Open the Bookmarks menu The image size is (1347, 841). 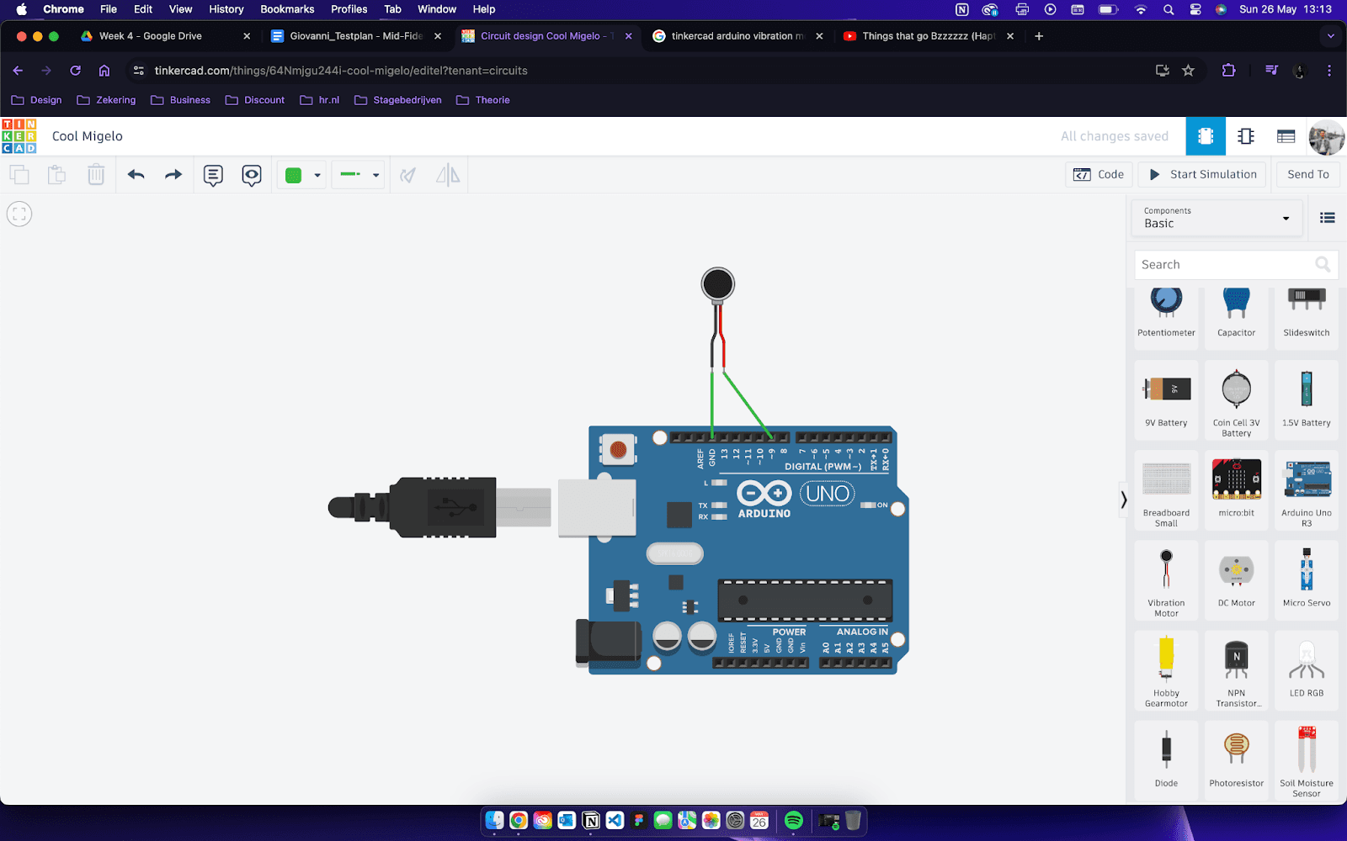287,9
